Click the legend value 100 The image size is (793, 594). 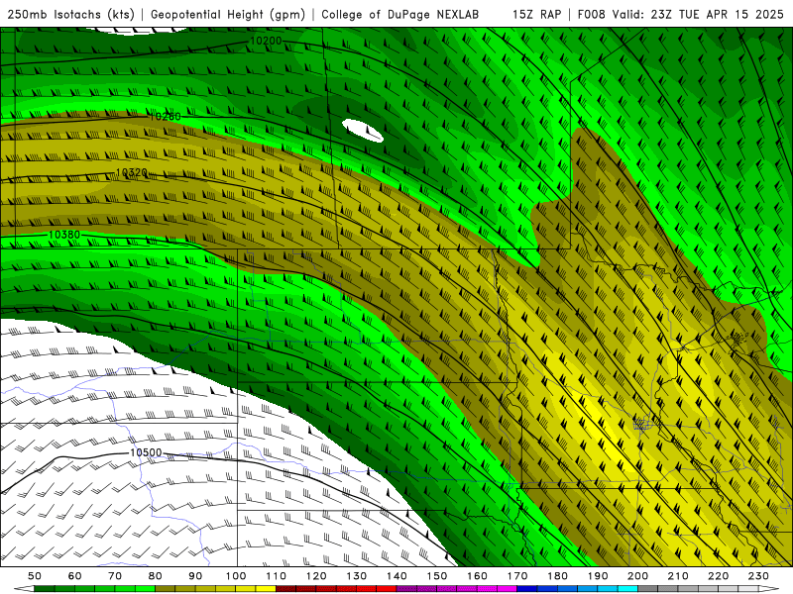[x=236, y=576]
